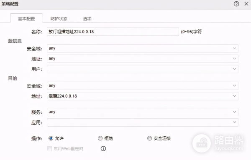Click the info icon beside Web重定向
Image resolution: width=251 pixels, height=160 pixels.
(x=103, y=148)
